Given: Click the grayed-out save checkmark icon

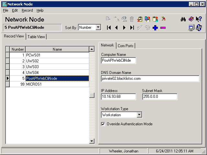Looking at the screenshot, I should (139, 28).
